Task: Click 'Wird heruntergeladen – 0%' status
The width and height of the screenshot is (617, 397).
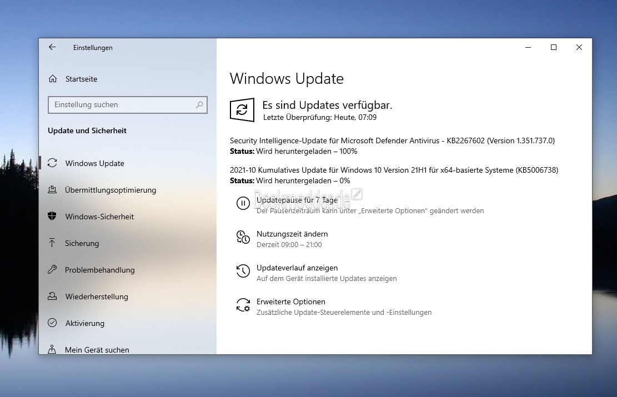Action: point(303,180)
